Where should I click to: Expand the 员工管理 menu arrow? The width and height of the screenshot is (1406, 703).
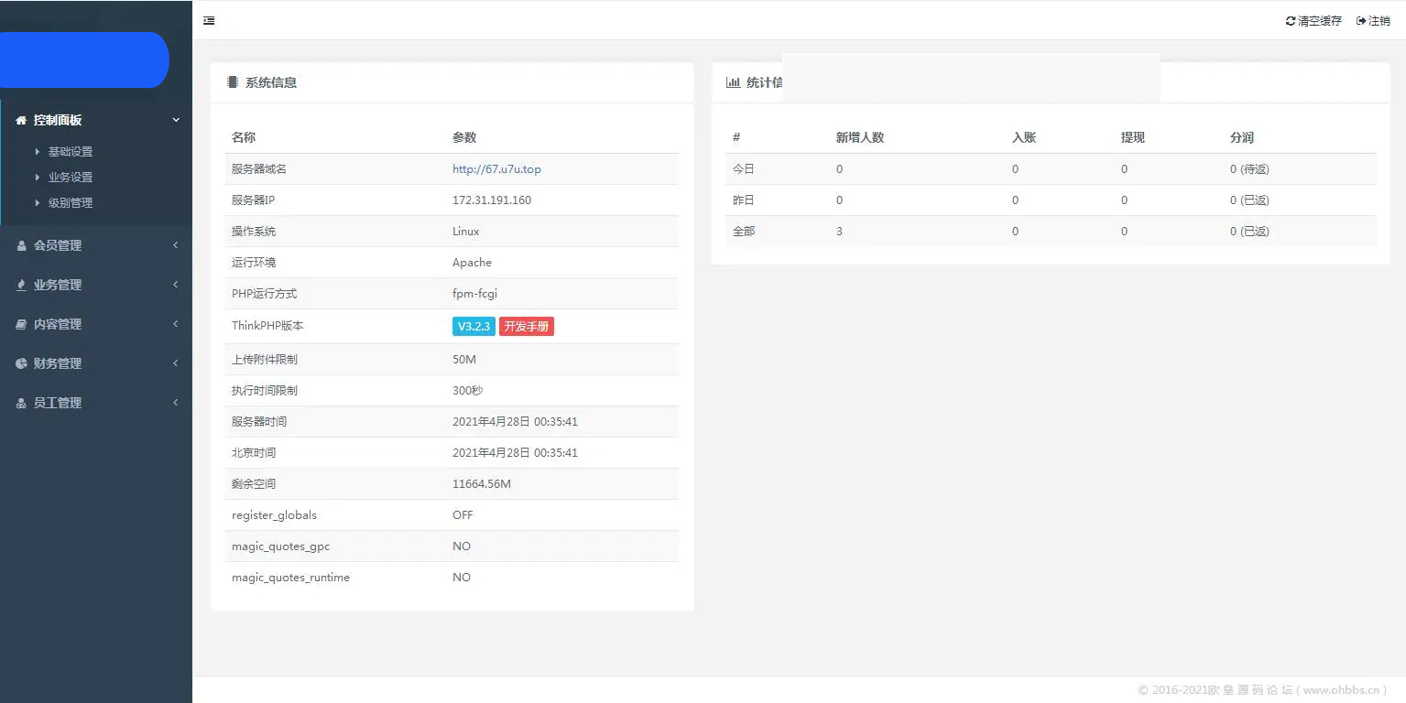click(x=175, y=403)
